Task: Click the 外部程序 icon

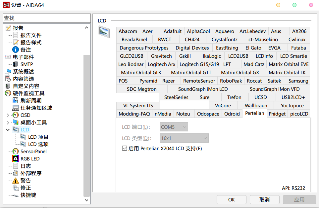Action: click(x=16, y=173)
